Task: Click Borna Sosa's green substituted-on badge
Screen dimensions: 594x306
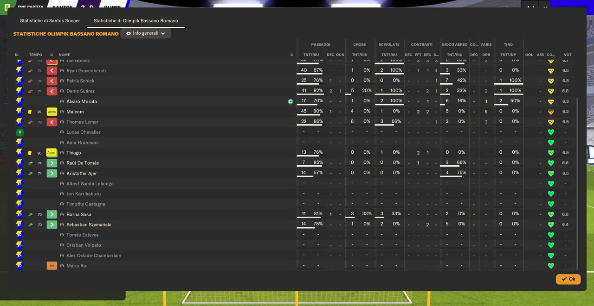Action: (52, 214)
